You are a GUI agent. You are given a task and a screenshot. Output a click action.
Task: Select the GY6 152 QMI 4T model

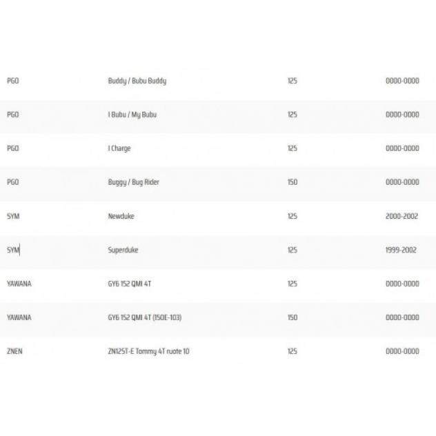point(130,284)
